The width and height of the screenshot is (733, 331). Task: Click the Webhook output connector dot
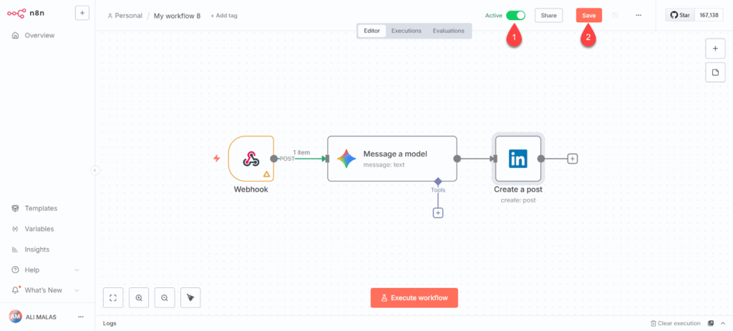pos(274,159)
